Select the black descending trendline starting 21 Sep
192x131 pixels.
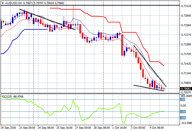click(48, 20)
